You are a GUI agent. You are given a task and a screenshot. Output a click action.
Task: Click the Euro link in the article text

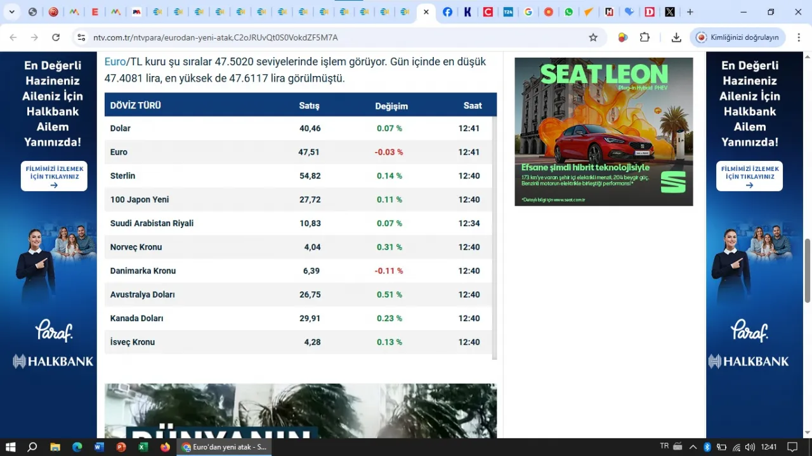pyautogui.click(x=115, y=61)
